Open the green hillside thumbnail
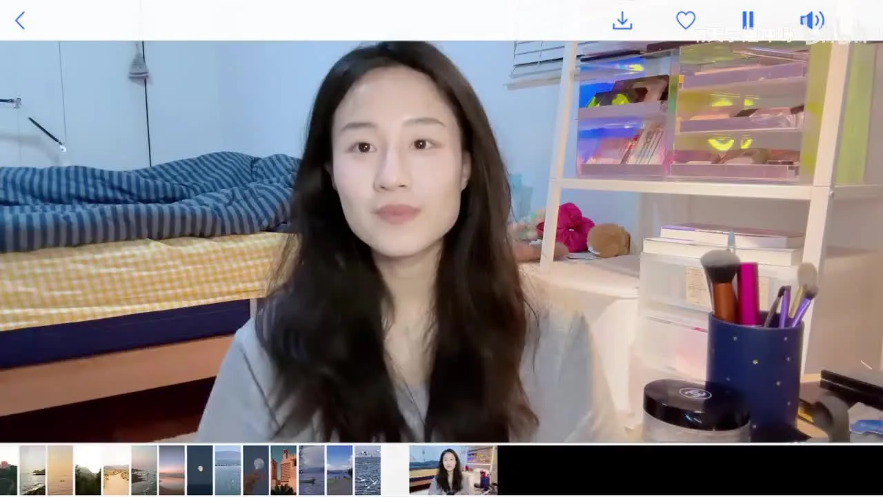Viewport: 883px width, 497px height. pyautogui.click(x=88, y=470)
